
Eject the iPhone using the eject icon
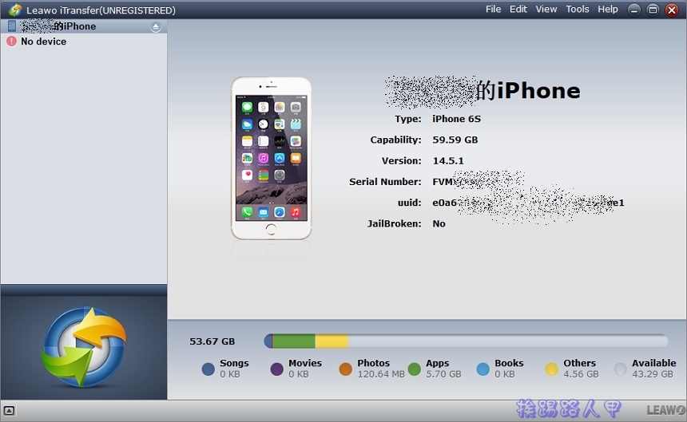pos(156,27)
